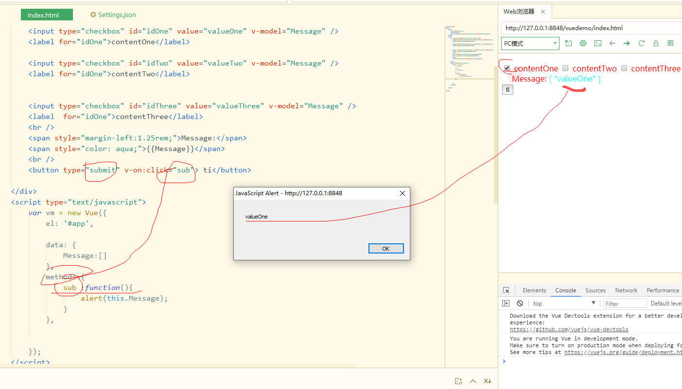Click OK in the JavaScript Alert

(x=386, y=249)
